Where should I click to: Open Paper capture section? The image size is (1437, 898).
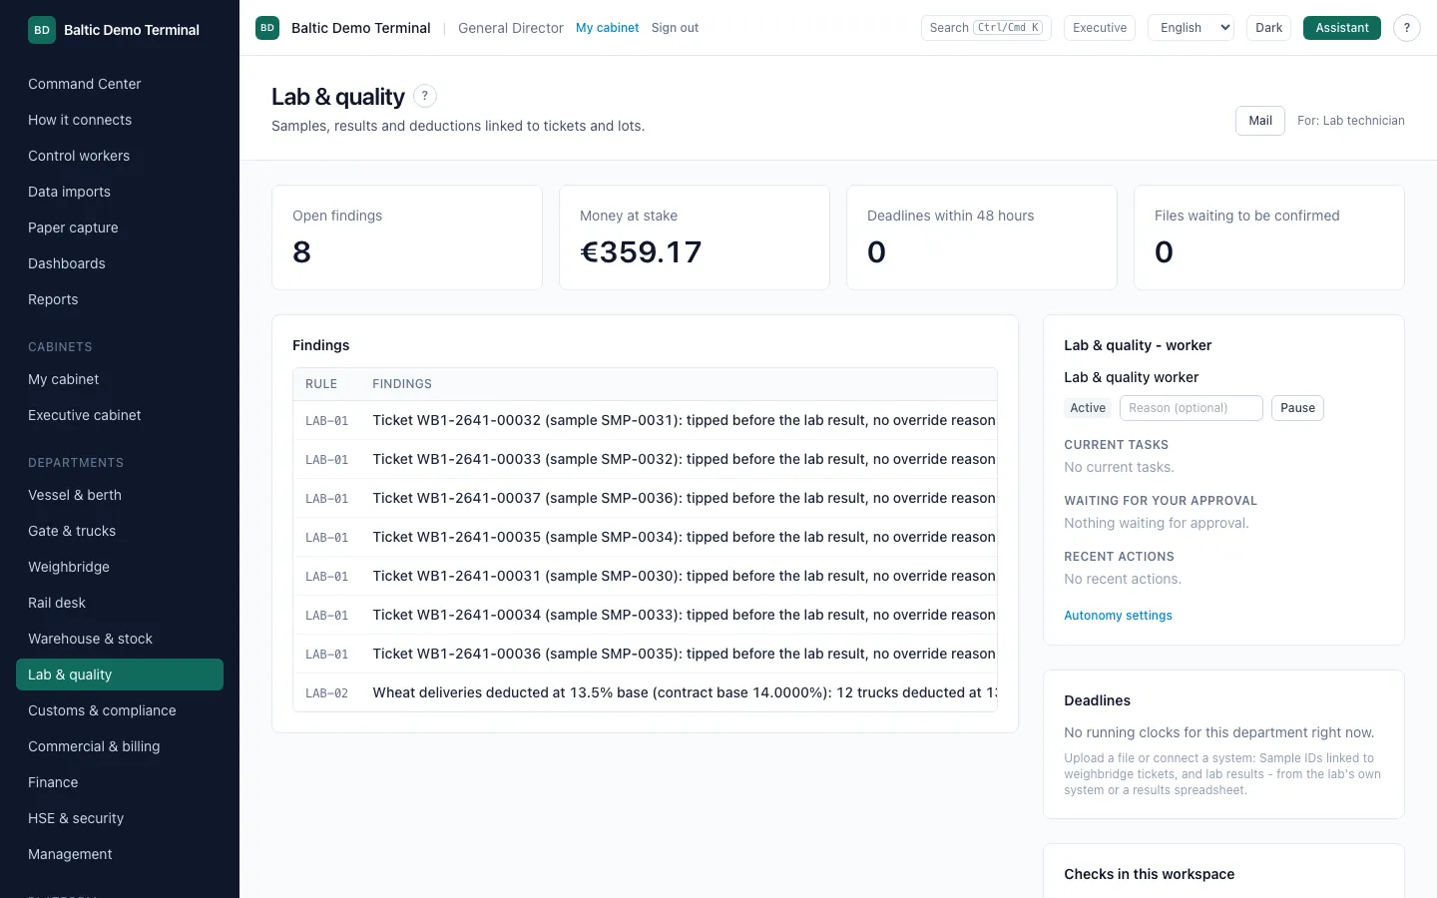click(x=120, y=227)
